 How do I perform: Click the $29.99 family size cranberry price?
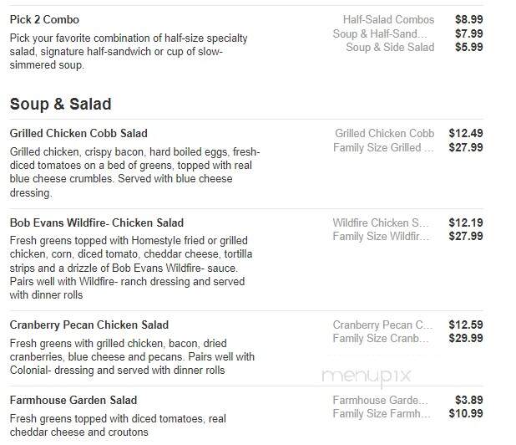466,338
